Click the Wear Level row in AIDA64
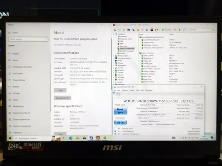222x166 pixels. [157, 76]
